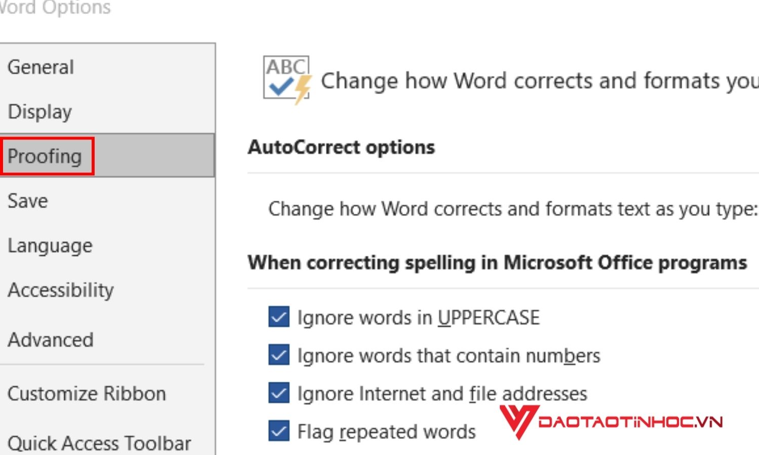Select Customize Ribbon in the sidebar
The height and width of the screenshot is (455, 759).
click(x=87, y=393)
